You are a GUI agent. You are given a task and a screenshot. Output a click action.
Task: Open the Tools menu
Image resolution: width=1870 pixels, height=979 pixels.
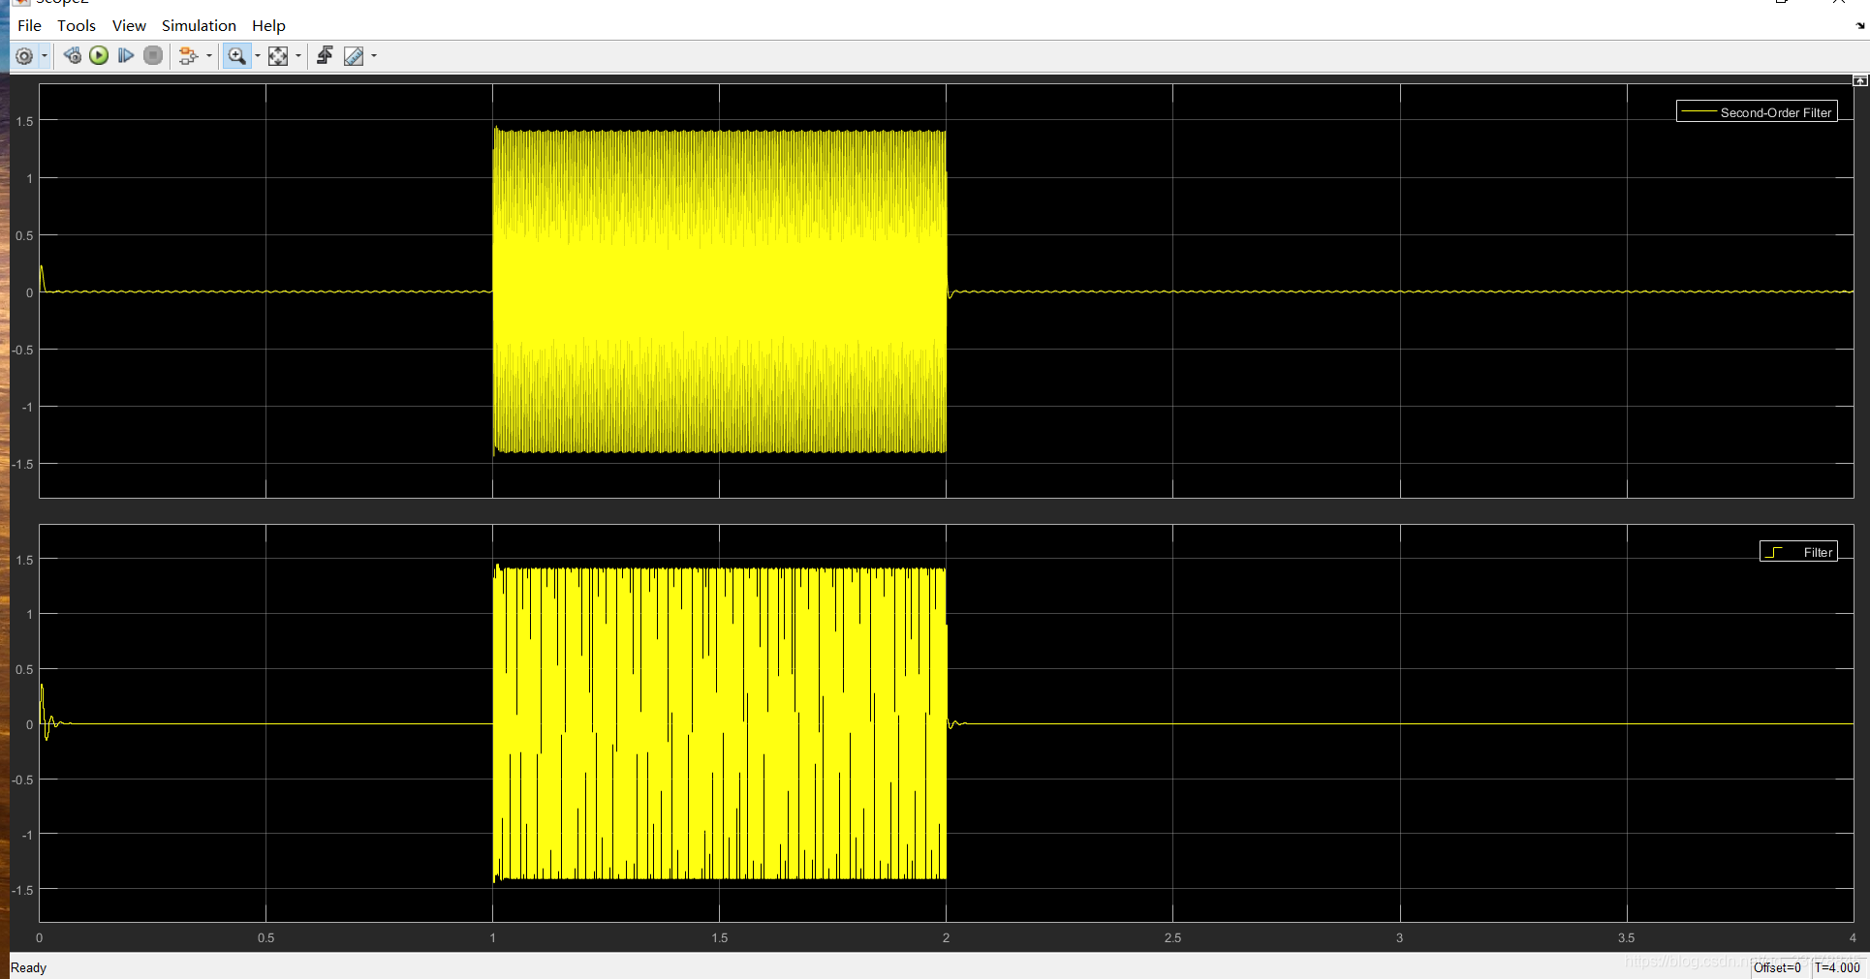(x=77, y=25)
